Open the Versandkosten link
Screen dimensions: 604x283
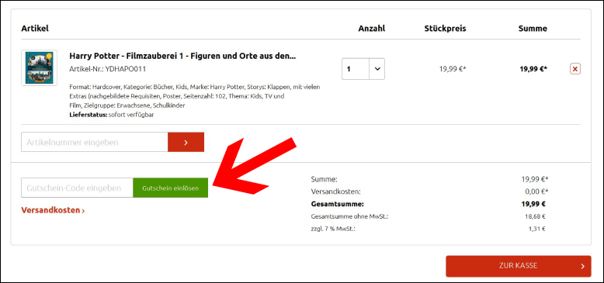53,210
